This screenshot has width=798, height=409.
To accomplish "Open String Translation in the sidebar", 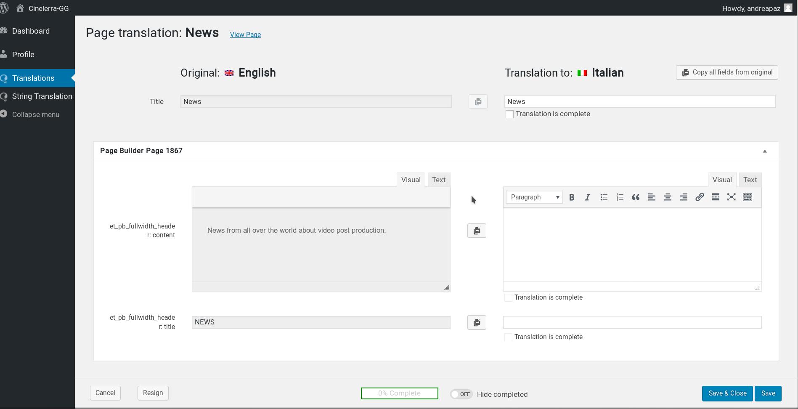I will [x=42, y=96].
